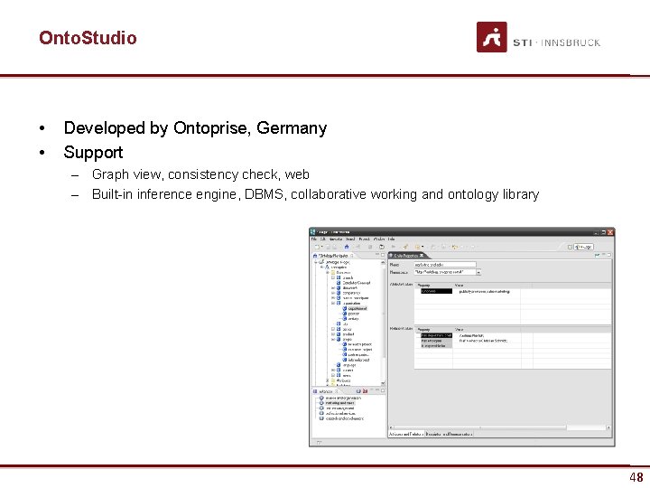Image resolution: width=650 pixels, height=488 pixels.
Task: Expand the document concept node
Action: tap(333, 287)
